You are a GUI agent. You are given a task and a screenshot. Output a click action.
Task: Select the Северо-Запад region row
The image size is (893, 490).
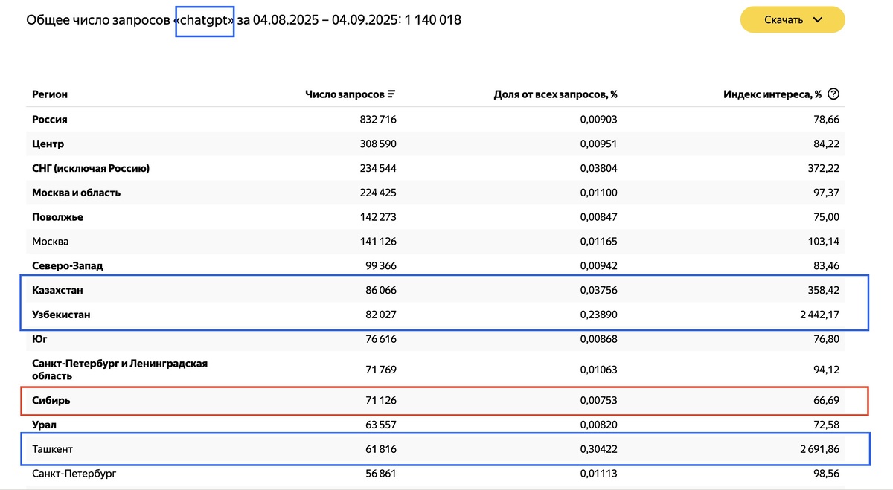(x=435, y=265)
